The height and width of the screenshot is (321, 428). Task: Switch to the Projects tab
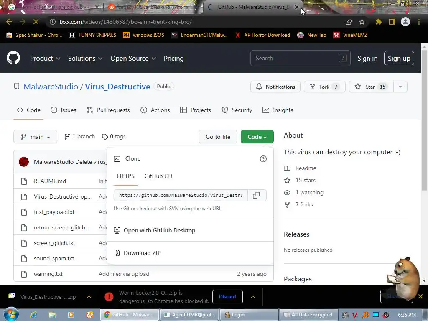coord(196,110)
